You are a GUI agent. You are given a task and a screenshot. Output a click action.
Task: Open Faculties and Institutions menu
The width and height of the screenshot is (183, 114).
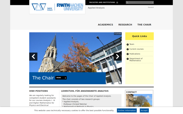(102, 2)
